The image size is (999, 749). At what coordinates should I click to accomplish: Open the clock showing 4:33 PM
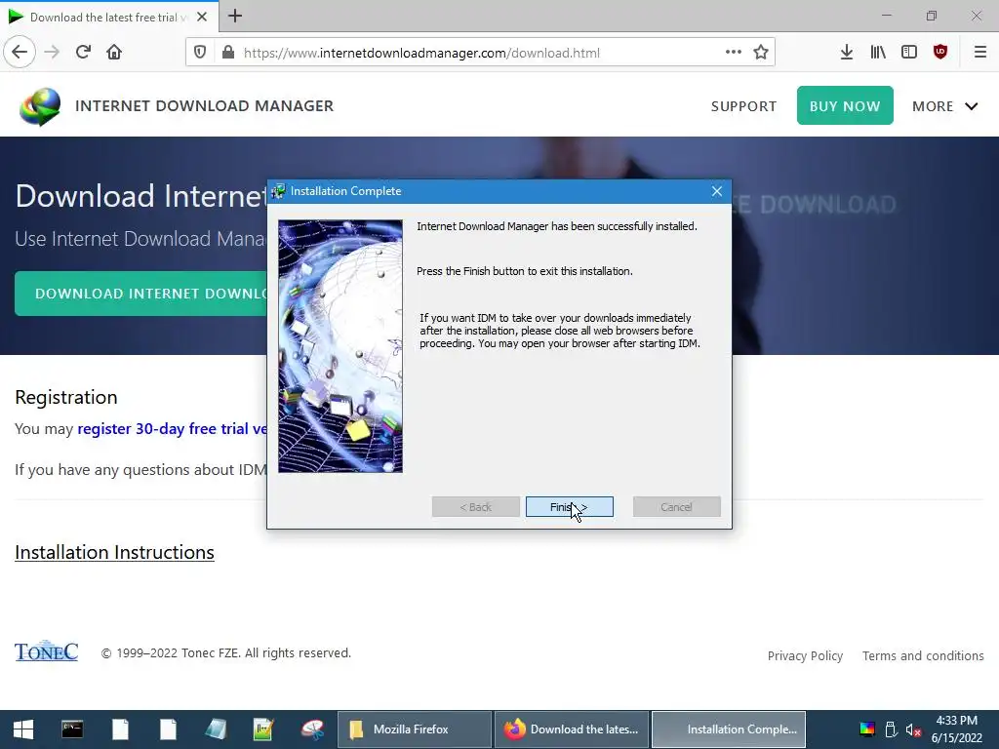click(x=956, y=729)
